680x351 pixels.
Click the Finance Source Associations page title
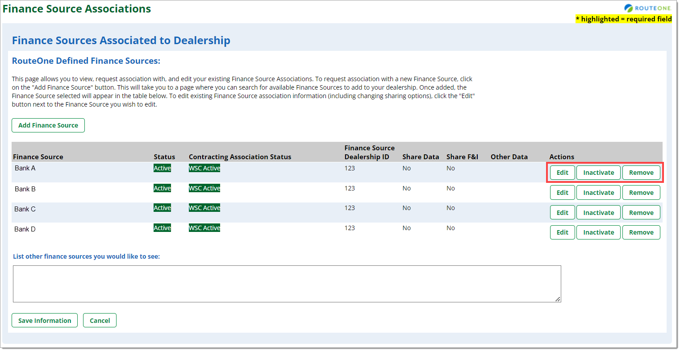[77, 9]
